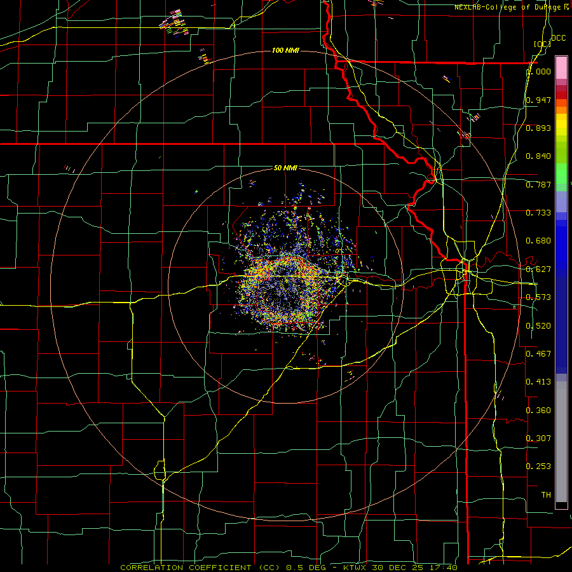
Task: Select the 100 NMI range ring label
Action: [285, 50]
